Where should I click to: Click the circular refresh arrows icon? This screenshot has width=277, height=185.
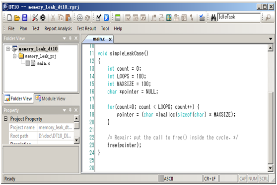coord(87,18)
